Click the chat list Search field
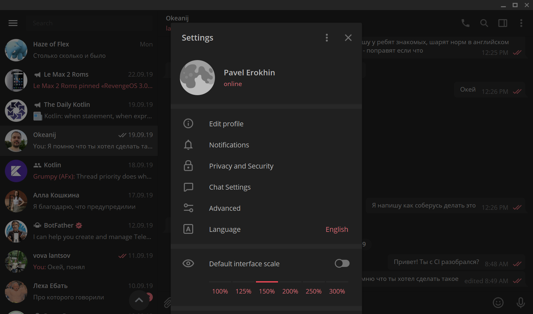Screen dimensions: 533x314 (x=89, y=23)
